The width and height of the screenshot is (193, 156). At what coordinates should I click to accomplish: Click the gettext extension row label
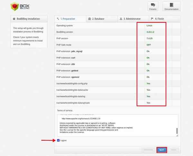(67, 71)
